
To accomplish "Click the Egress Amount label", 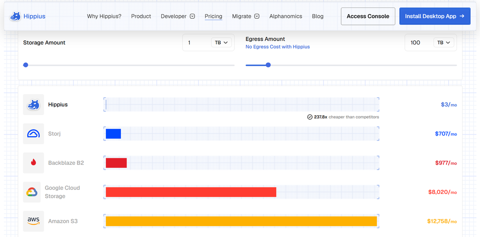I will (x=265, y=39).
